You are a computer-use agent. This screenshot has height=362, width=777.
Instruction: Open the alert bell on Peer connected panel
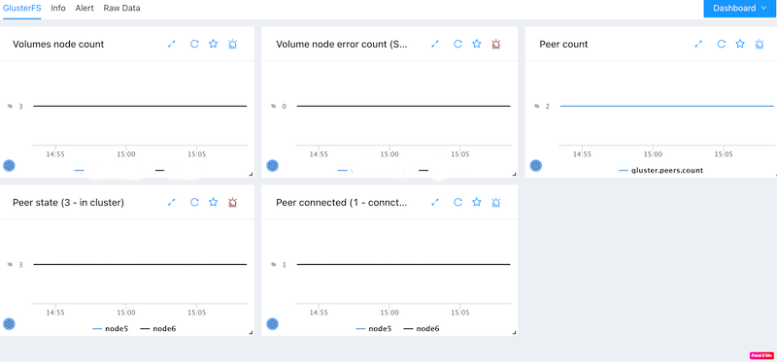tap(496, 202)
